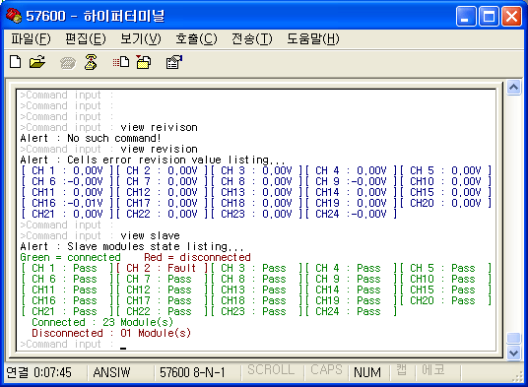This screenshot has width=528, height=387.
Task: Minimize the HyperTerminal window
Action: [466, 16]
